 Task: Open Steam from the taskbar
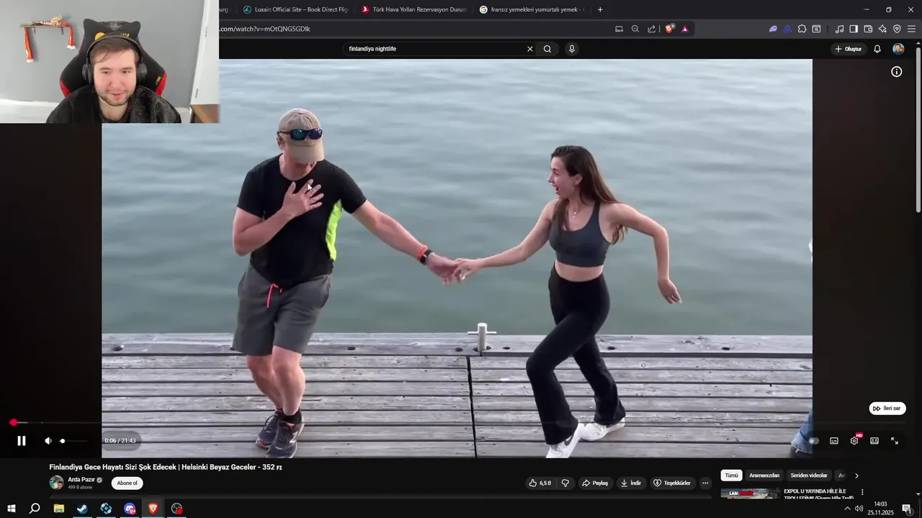82,509
